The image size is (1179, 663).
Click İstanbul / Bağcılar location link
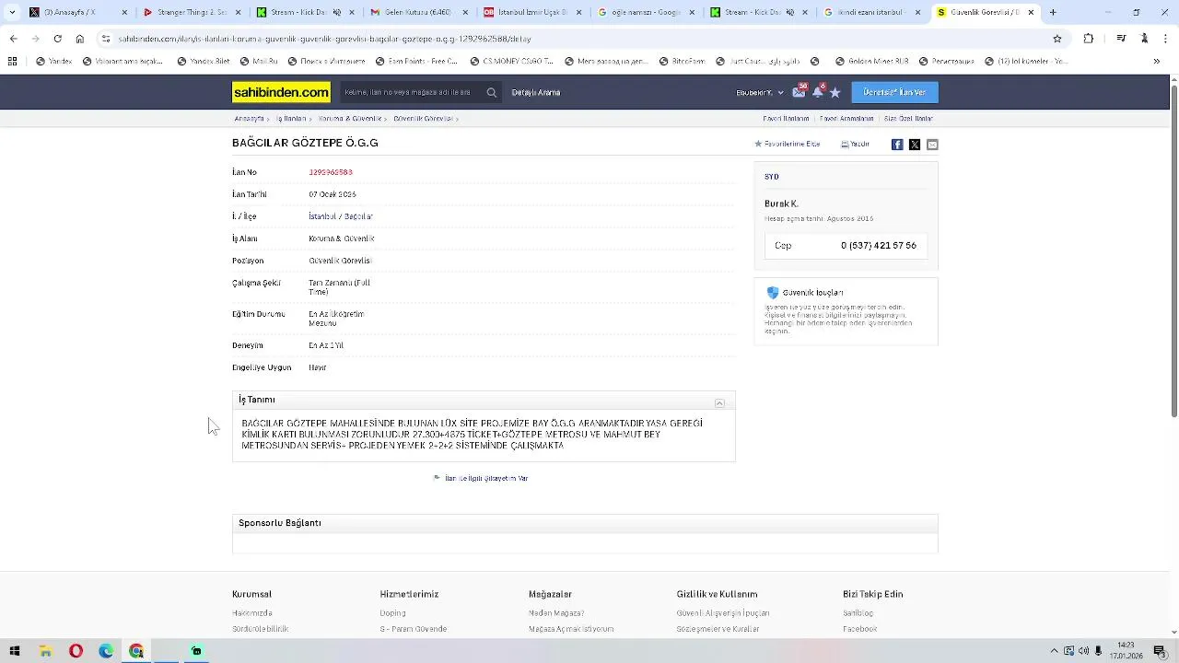[x=341, y=216]
